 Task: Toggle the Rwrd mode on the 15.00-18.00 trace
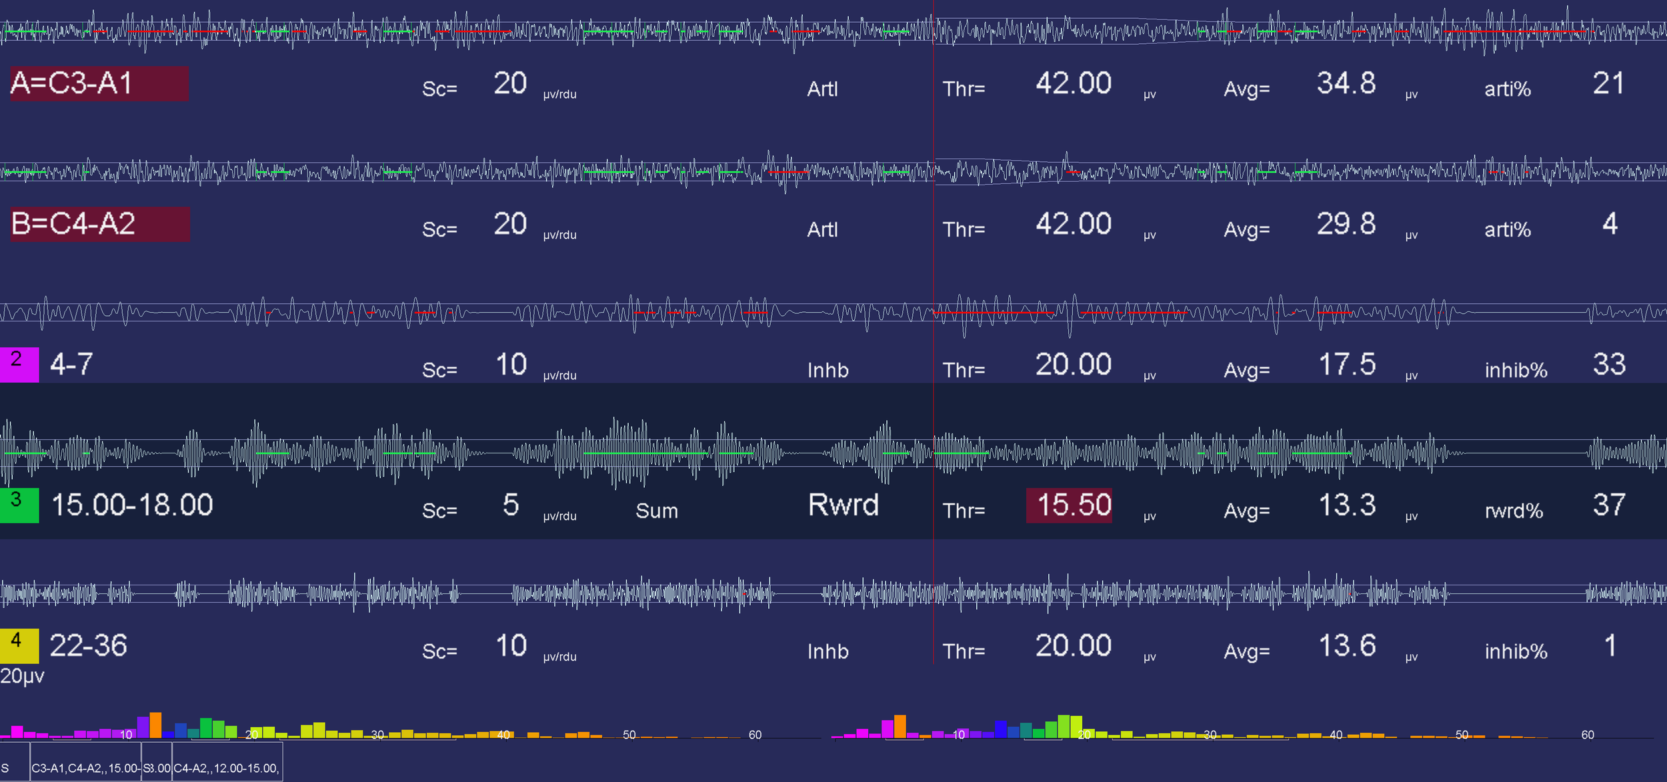pos(842,505)
